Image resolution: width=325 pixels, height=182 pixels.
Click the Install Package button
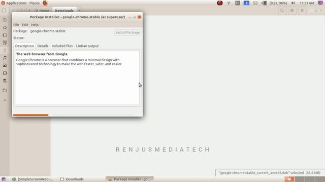point(127,32)
